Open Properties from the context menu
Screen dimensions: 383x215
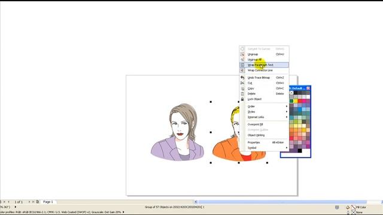click(265, 142)
